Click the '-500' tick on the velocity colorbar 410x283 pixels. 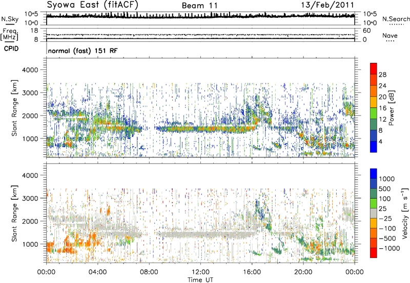[387, 239]
